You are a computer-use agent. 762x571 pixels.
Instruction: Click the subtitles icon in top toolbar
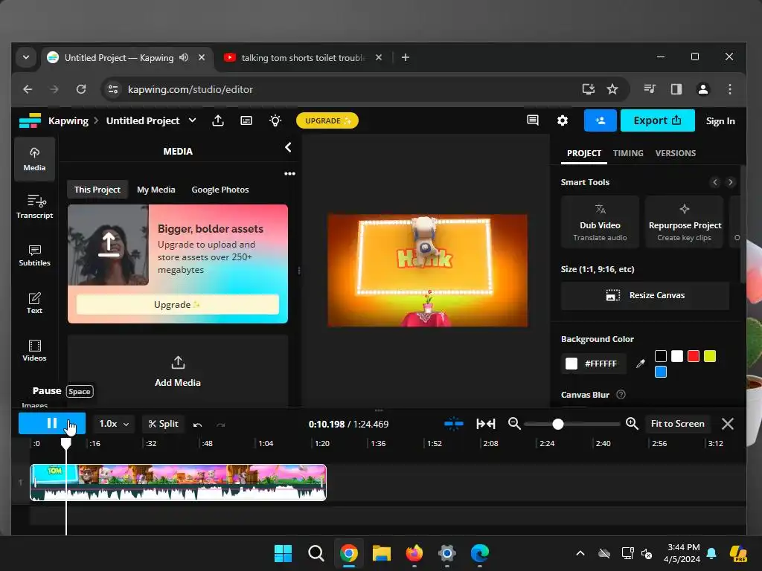point(246,121)
